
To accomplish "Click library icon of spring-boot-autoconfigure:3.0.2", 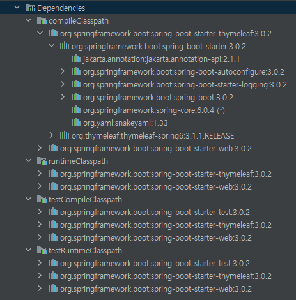I will (x=76, y=71).
